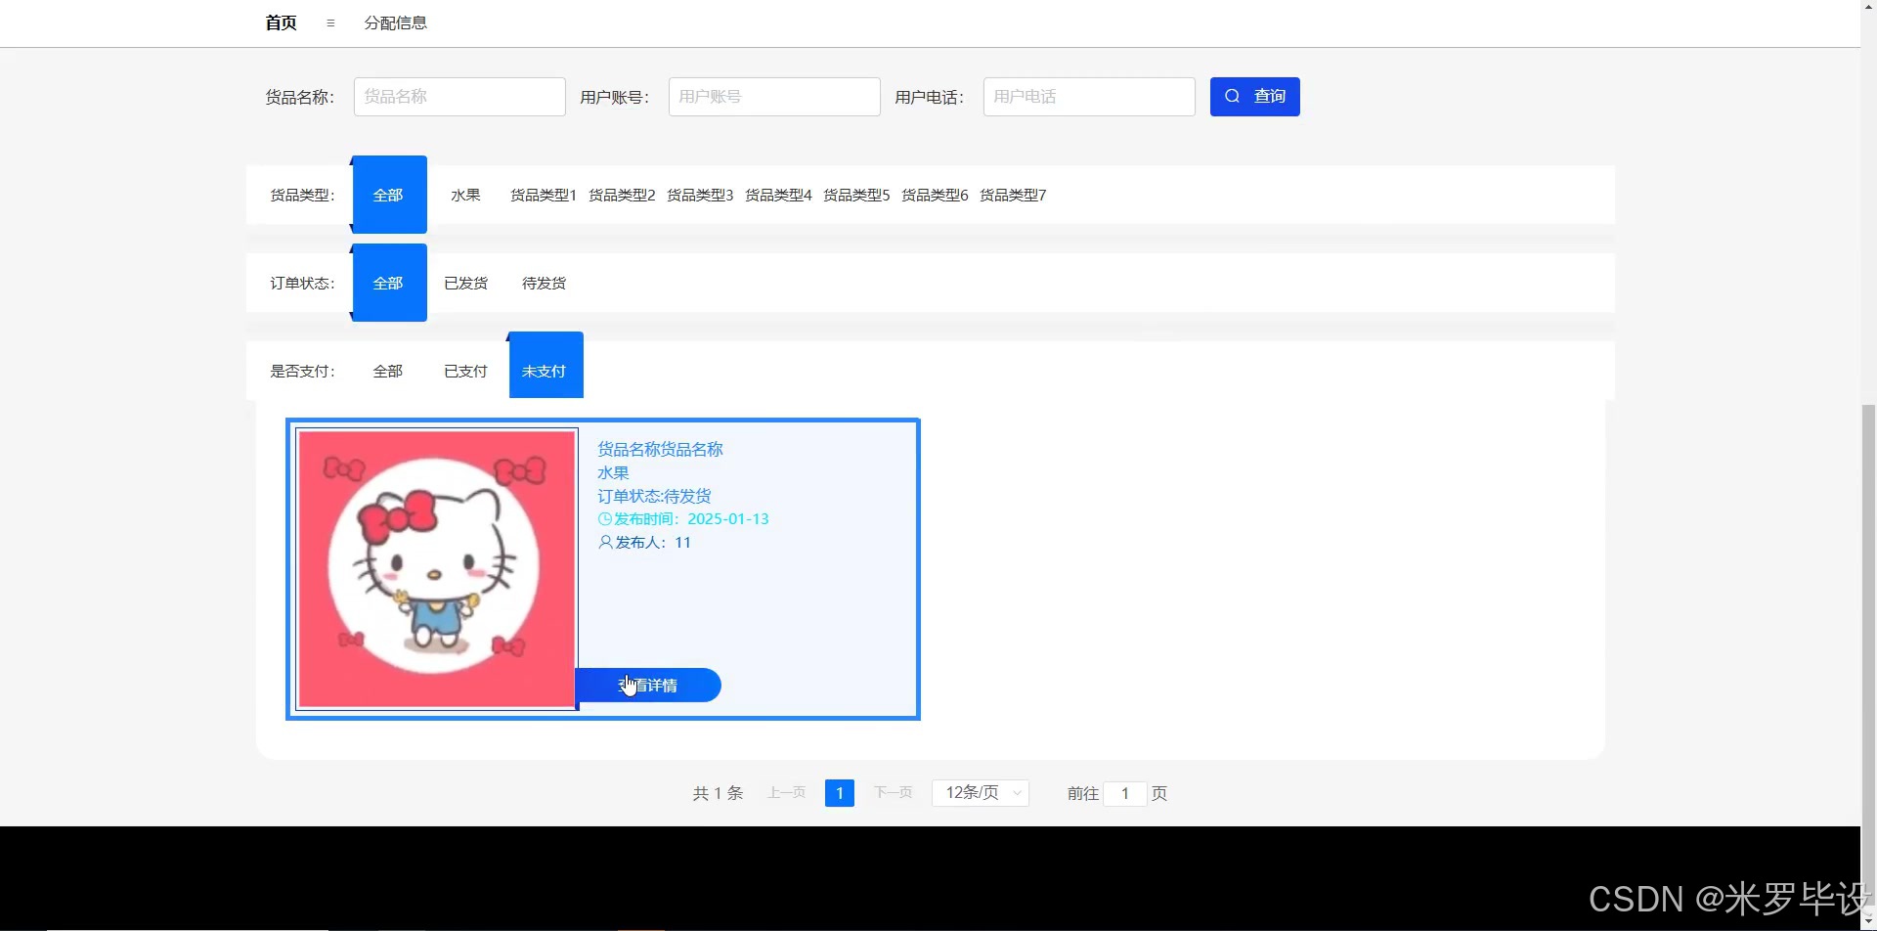Select the 货品类型1 filter
Screen dimensions: 1877x931
(x=544, y=195)
